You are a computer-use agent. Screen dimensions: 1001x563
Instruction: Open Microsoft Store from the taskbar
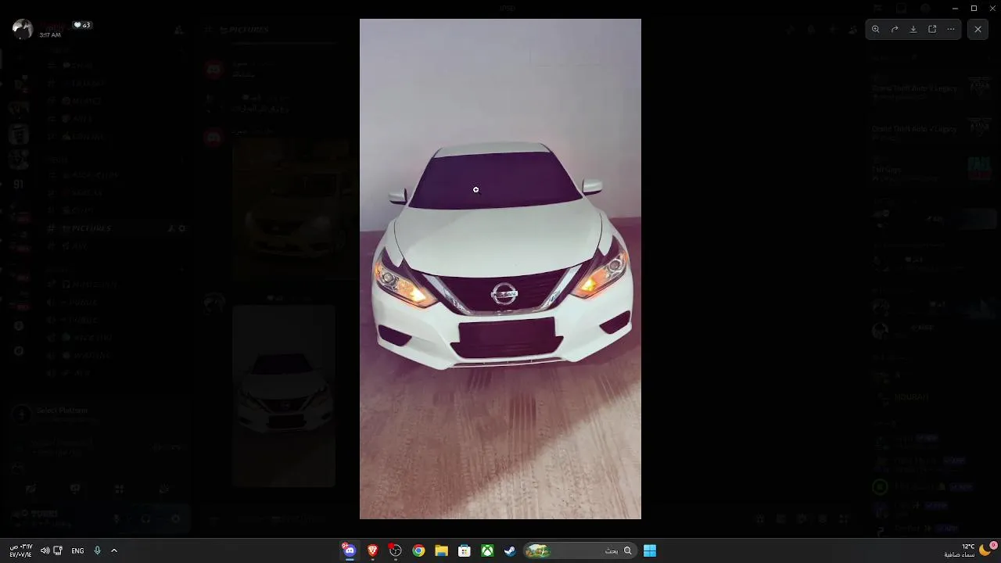coord(465,550)
